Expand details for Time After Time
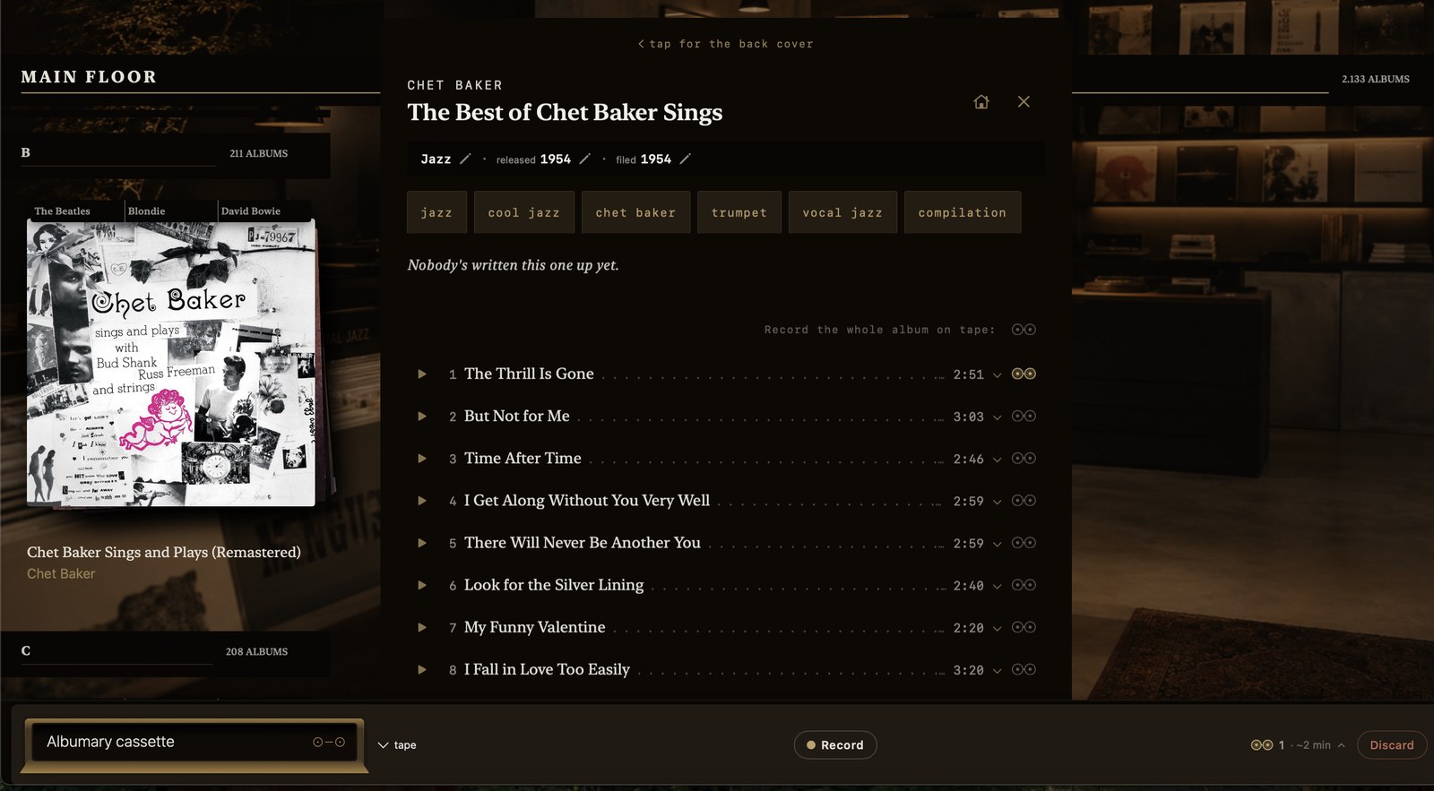1434x791 pixels. tap(997, 460)
